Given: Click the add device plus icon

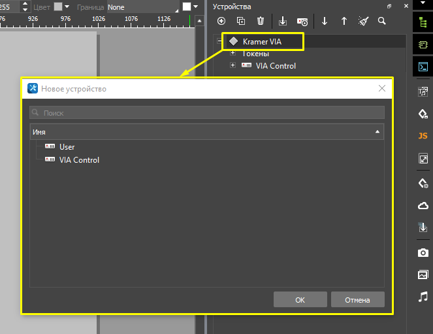Looking at the screenshot, I should pyautogui.click(x=221, y=21).
